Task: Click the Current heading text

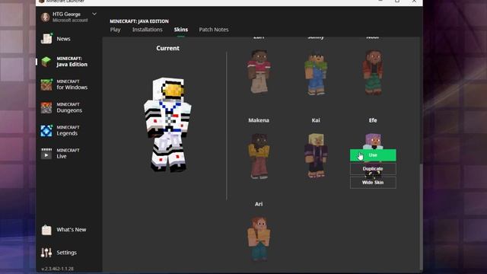Action: point(167,48)
